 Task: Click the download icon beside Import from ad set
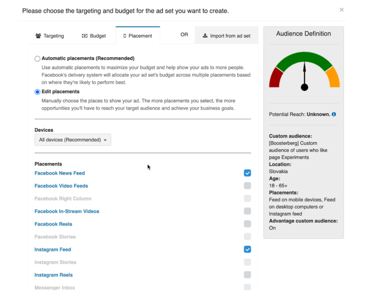205,35
